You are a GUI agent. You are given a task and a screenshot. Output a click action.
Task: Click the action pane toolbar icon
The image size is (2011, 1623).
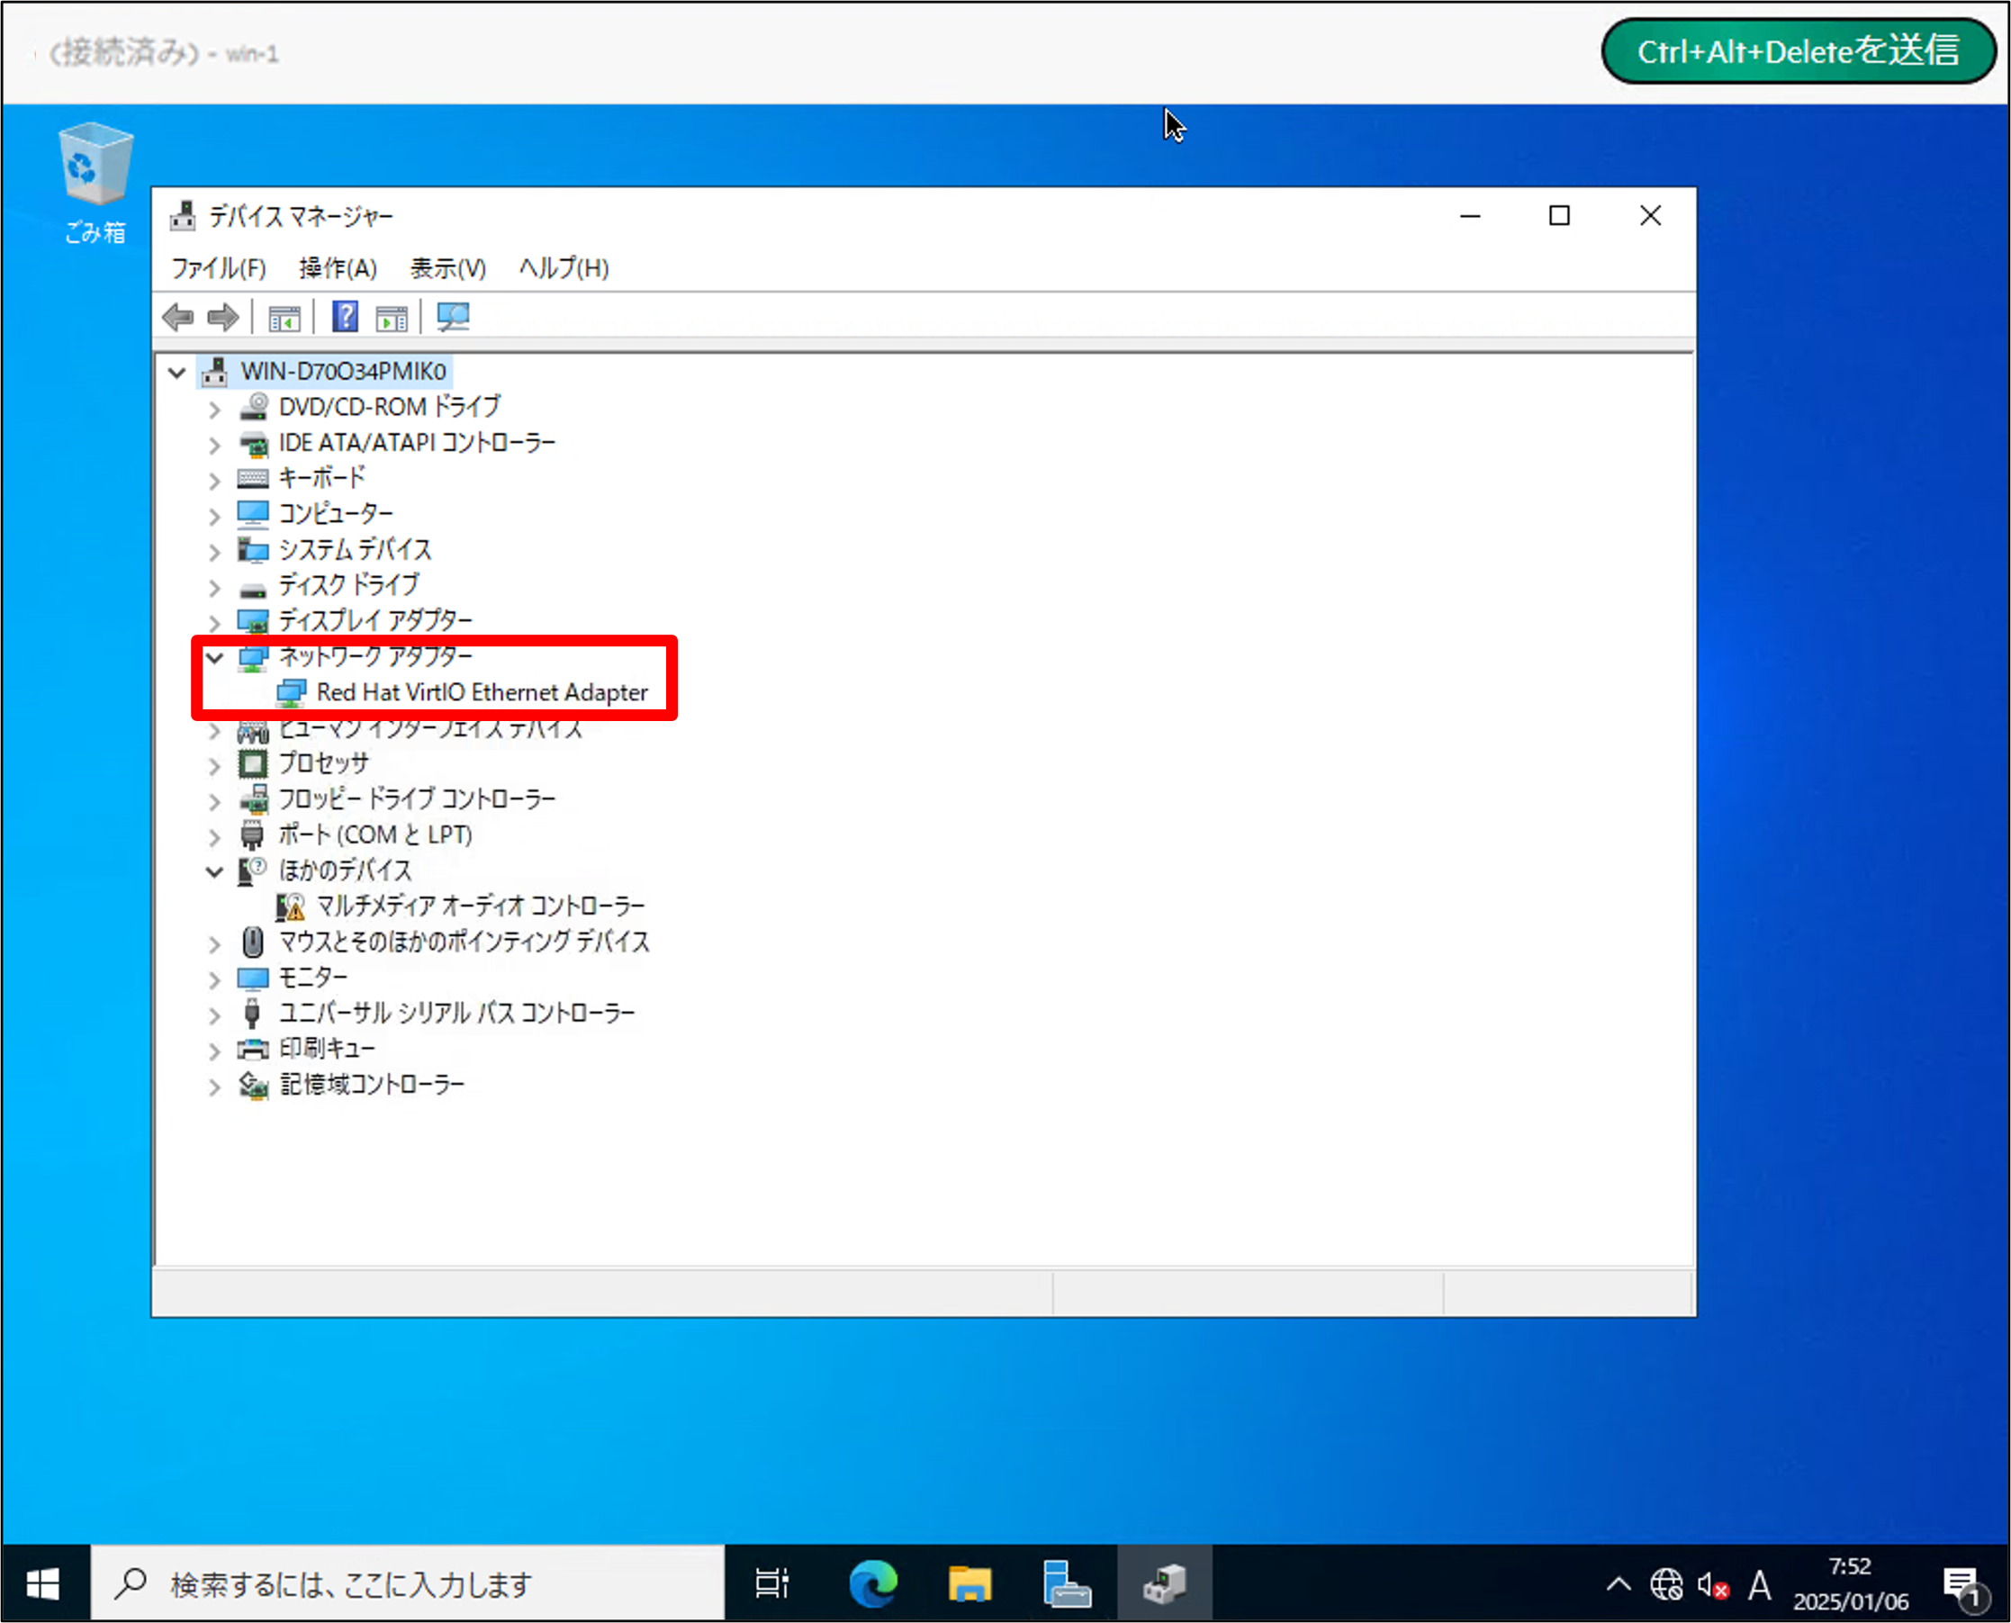pyautogui.click(x=392, y=318)
